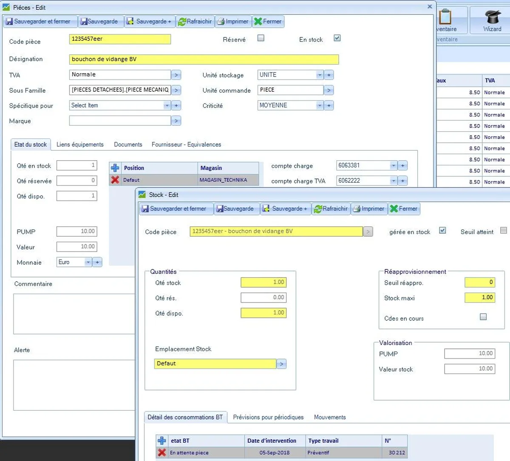Toggle the gérée en stock checkbox
The height and width of the screenshot is (461, 510).
click(442, 230)
